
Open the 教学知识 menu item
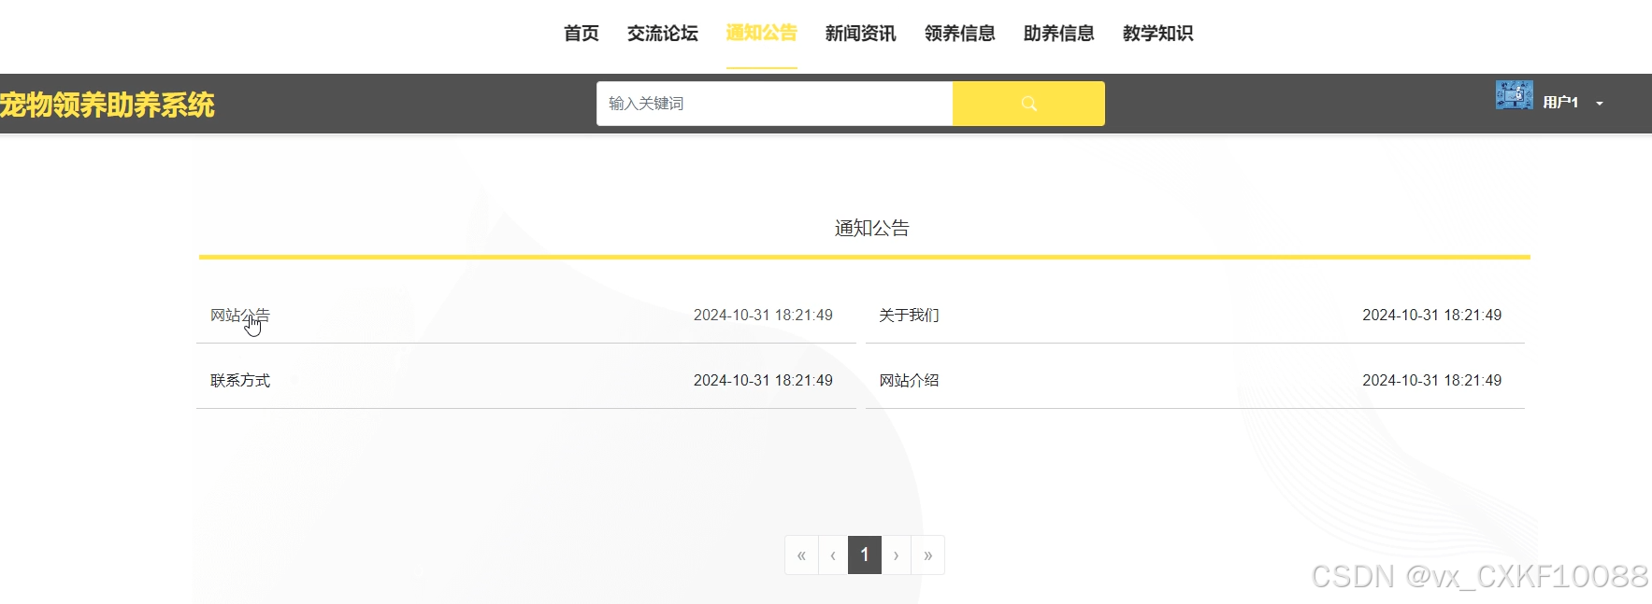click(x=1158, y=34)
